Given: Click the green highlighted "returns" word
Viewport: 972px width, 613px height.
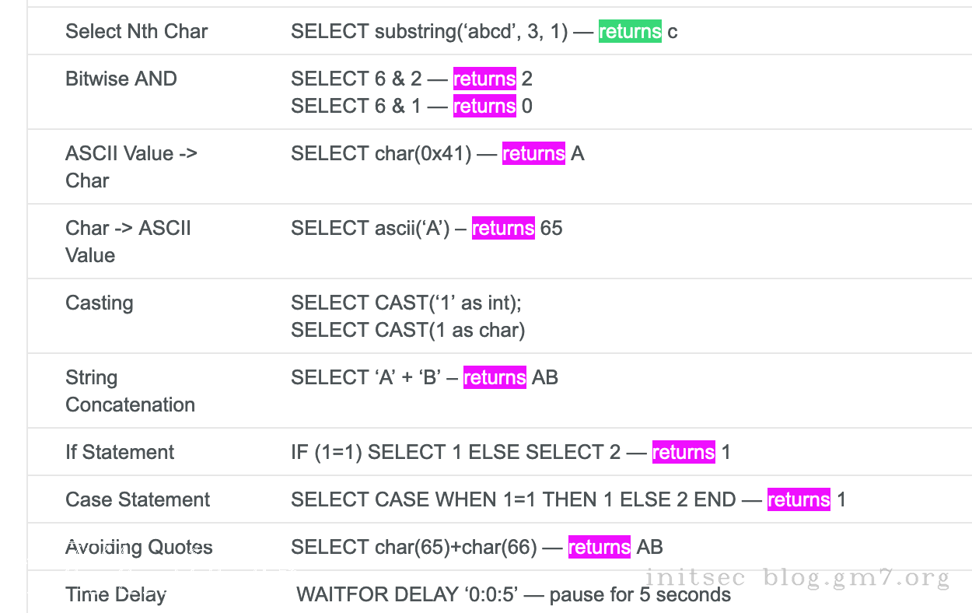Looking at the screenshot, I should tap(630, 32).
